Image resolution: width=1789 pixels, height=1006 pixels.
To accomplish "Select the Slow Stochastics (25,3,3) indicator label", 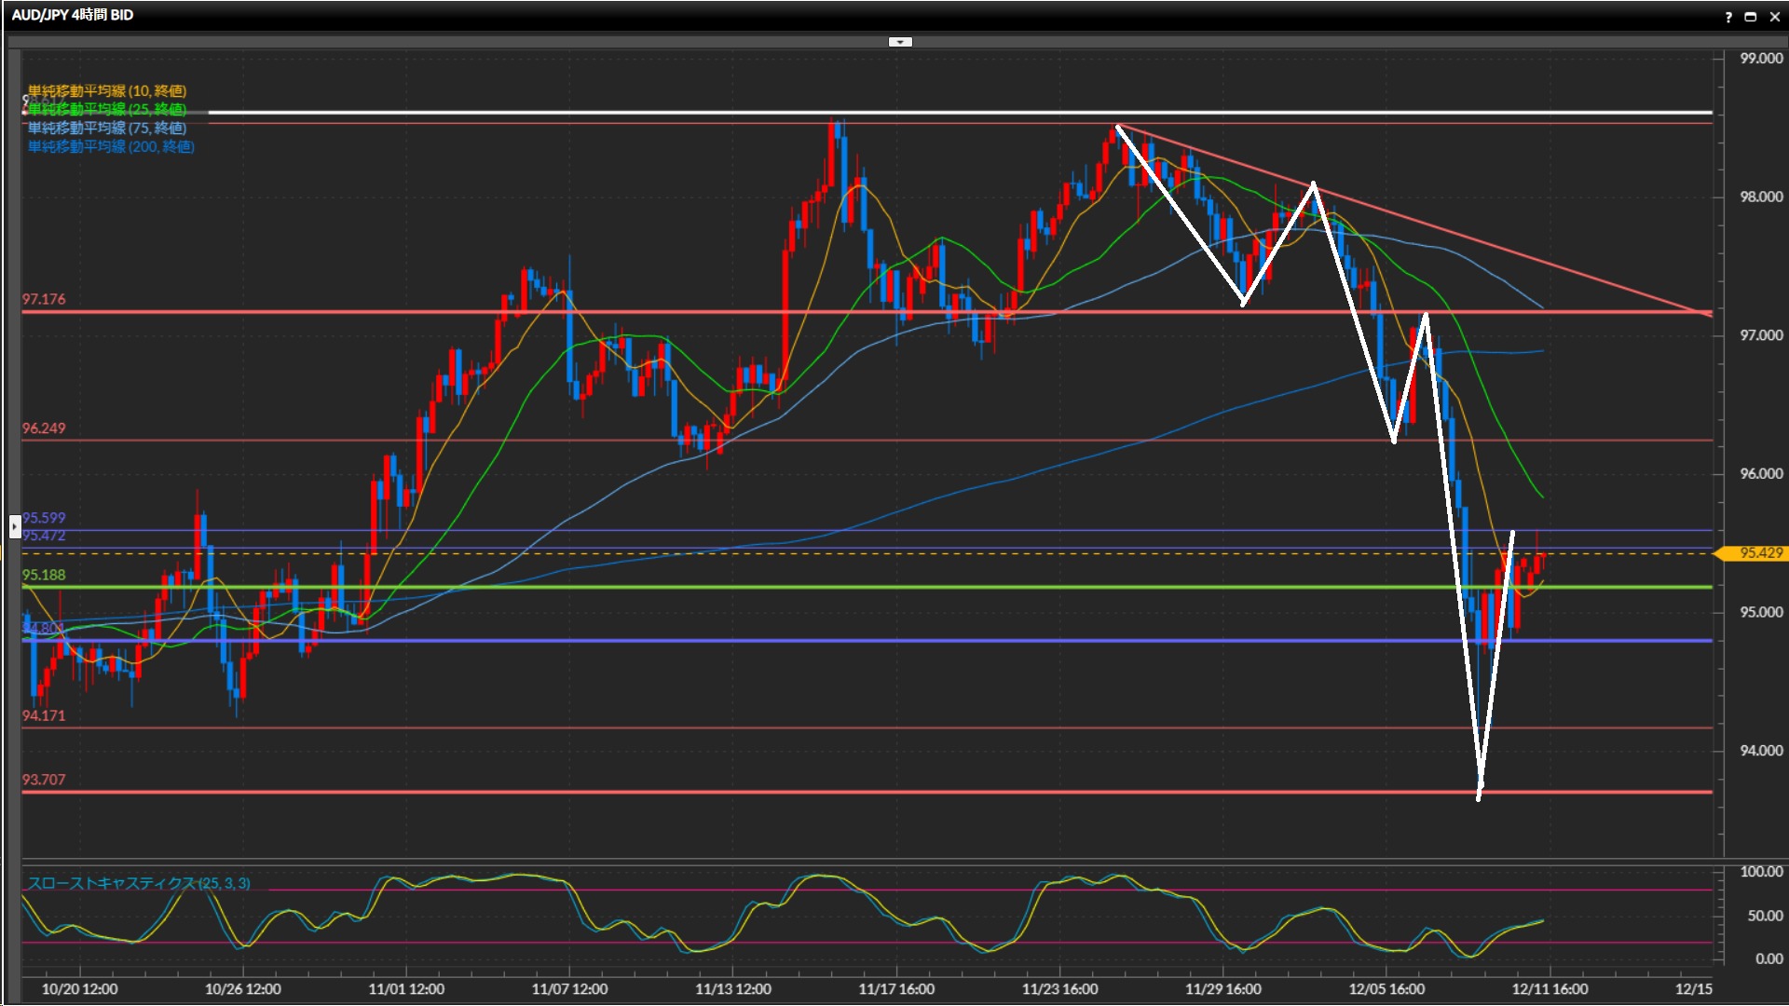I will (139, 883).
